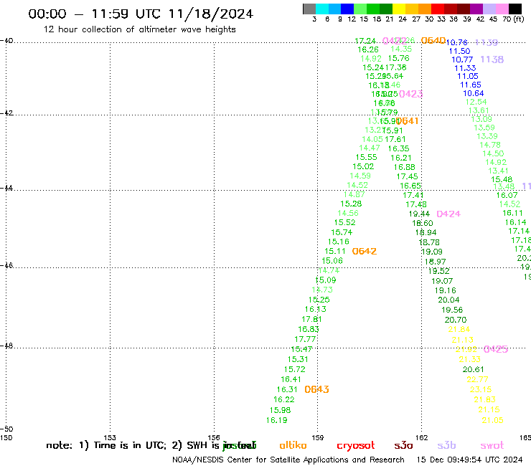Click the wave height value '20.04'
Screen dimensions: 531x466
[x=448, y=300]
